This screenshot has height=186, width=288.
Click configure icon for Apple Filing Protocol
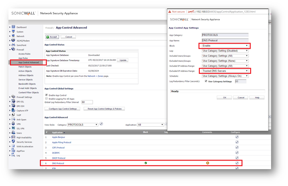(237, 142)
